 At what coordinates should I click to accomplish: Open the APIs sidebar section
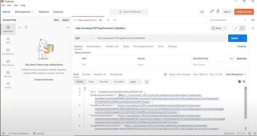tap(8, 40)
